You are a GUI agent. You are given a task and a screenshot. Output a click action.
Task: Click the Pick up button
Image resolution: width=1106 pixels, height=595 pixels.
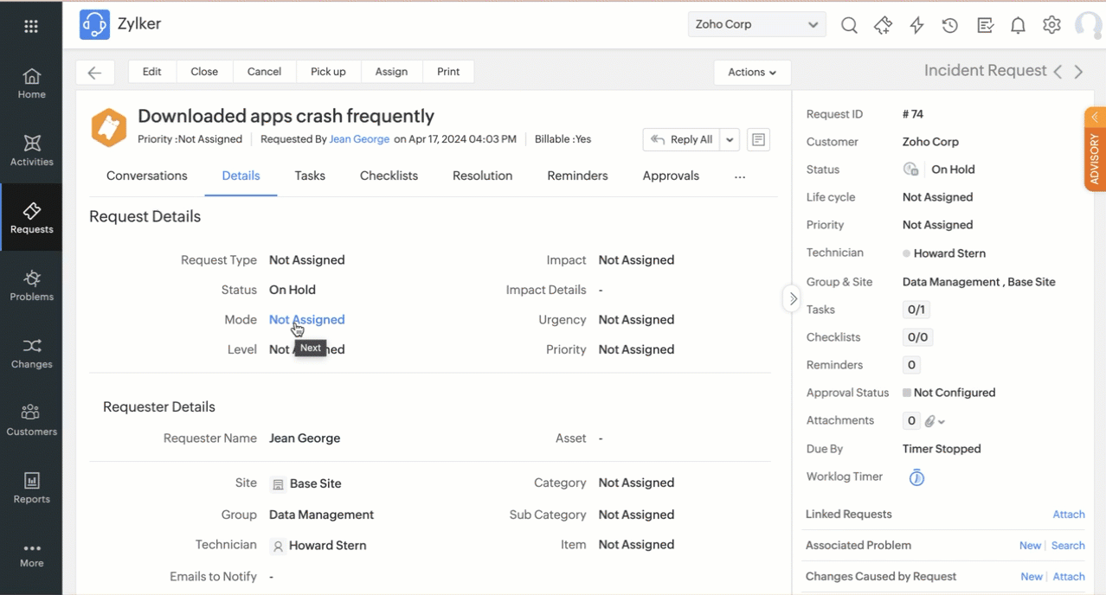[328, 72]
